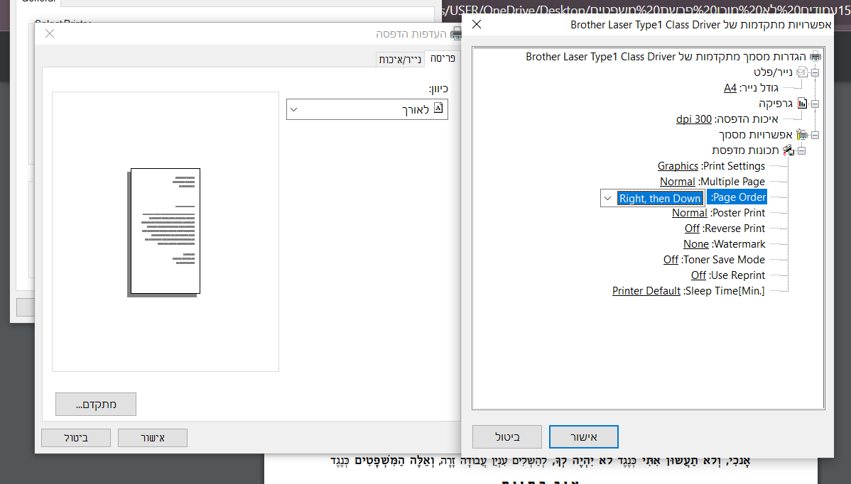Screen dimensions: 851x484
Task: Select the Toner Save Mode label
Action: [723, 260]
